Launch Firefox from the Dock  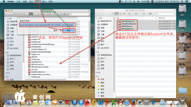(x=133, y=102)
